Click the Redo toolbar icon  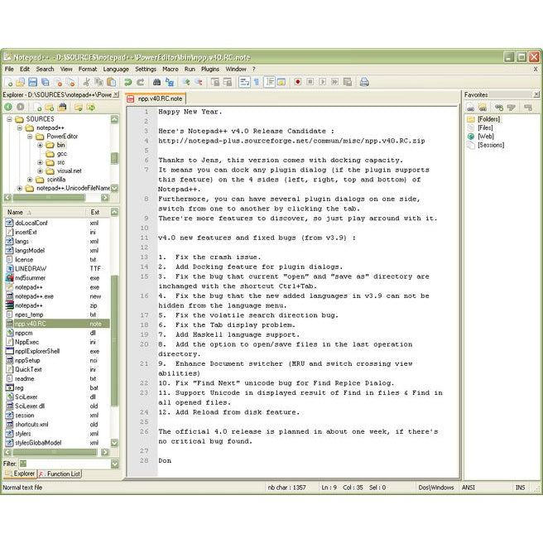pos(141,82)
